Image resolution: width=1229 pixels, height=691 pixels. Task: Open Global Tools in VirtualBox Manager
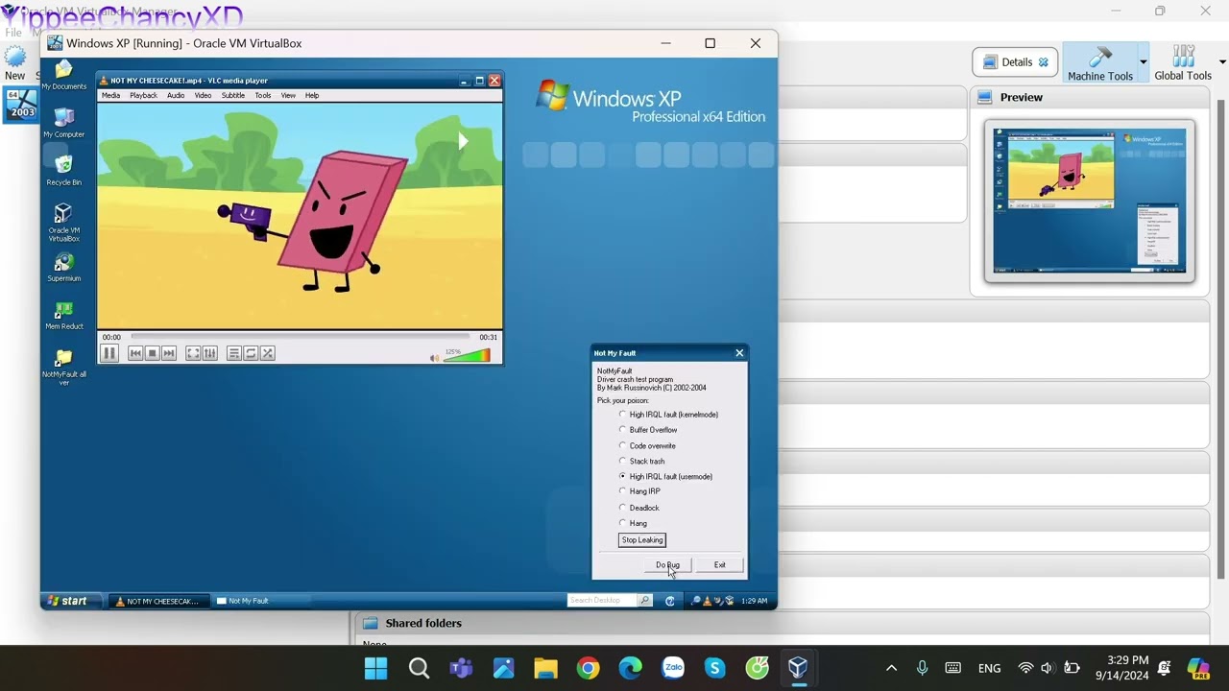(x=1183, y=62)
